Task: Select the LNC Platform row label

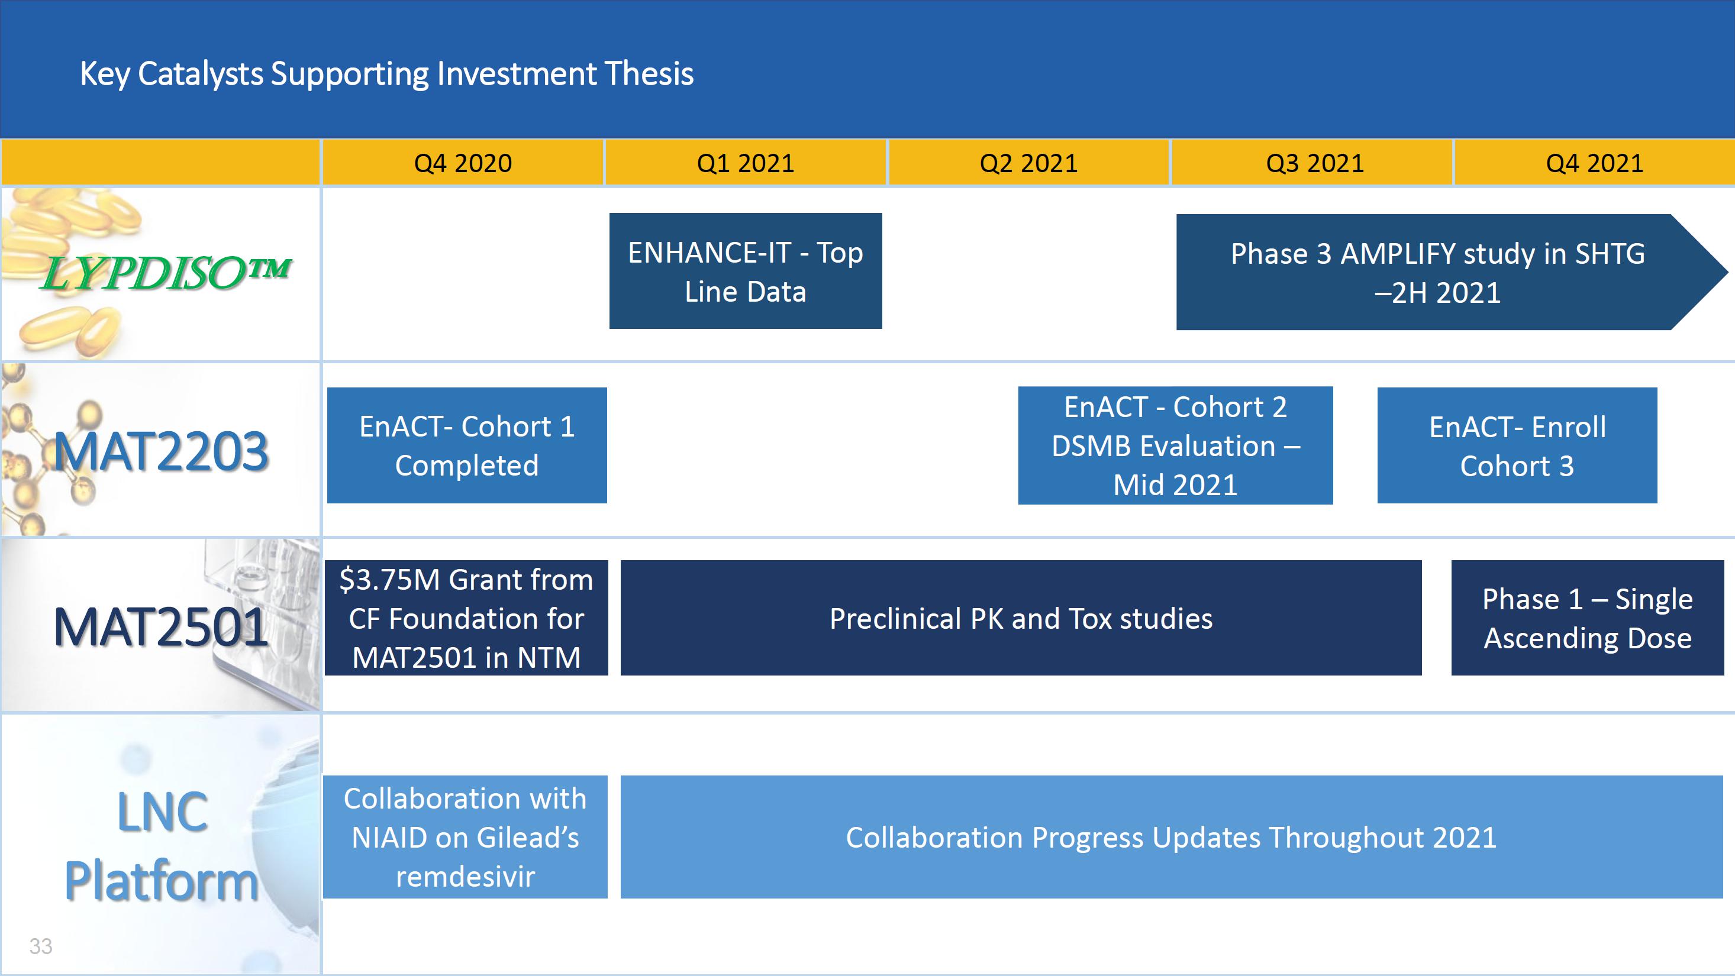Action: (162, 846)
